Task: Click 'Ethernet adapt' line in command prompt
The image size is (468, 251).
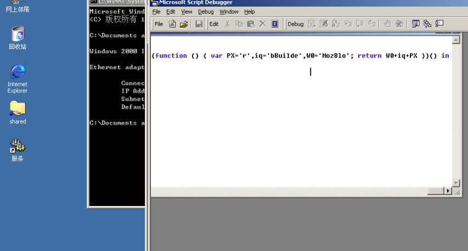Action: pyautogui.click(x=117, y=67)
